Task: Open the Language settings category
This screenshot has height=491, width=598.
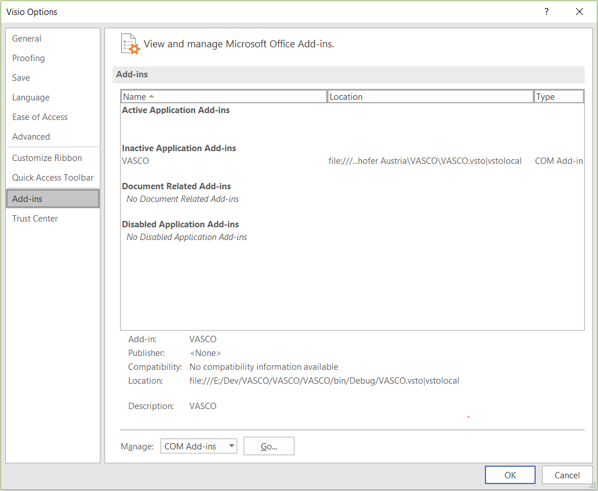Action: pyautogui.click(x=53, y=97)
